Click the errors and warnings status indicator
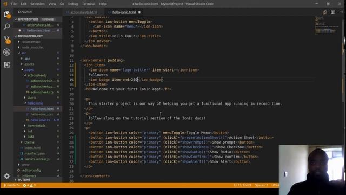Screen dimensions: 346x195 [x=29, y=185]
